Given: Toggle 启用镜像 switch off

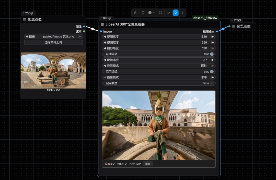Looking at the screenshot, I should point(212,71).
